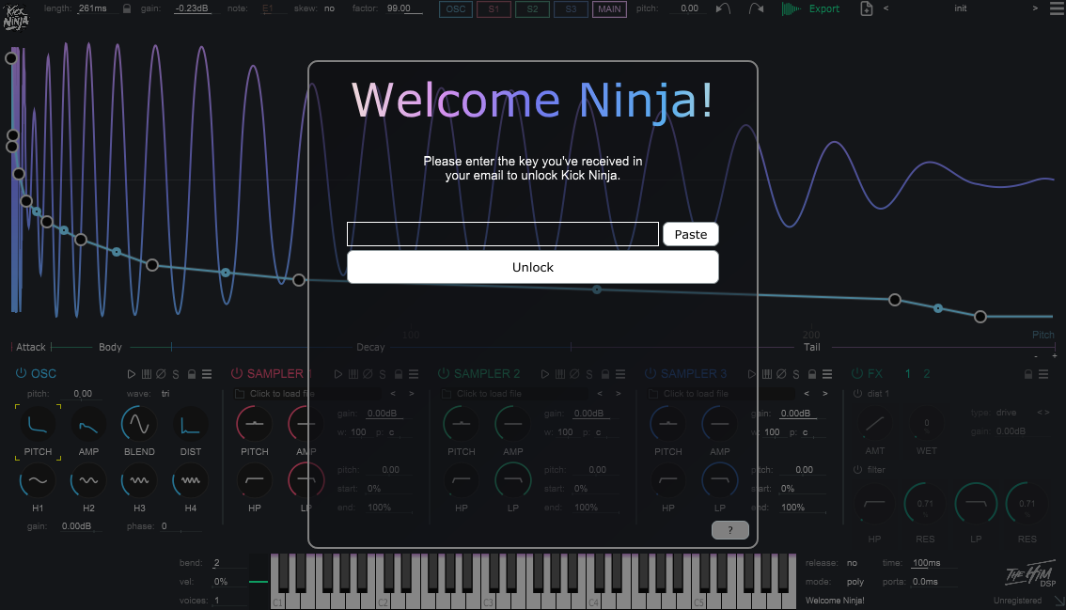Previous sample arrow in SAMPLER 3

pyautogui.click(x=807, y=394)
